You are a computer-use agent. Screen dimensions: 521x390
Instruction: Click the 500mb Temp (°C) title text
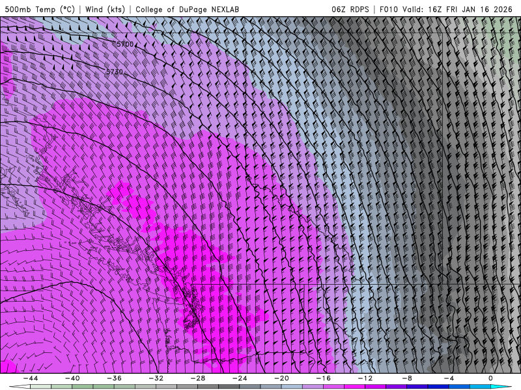point(40,9)
